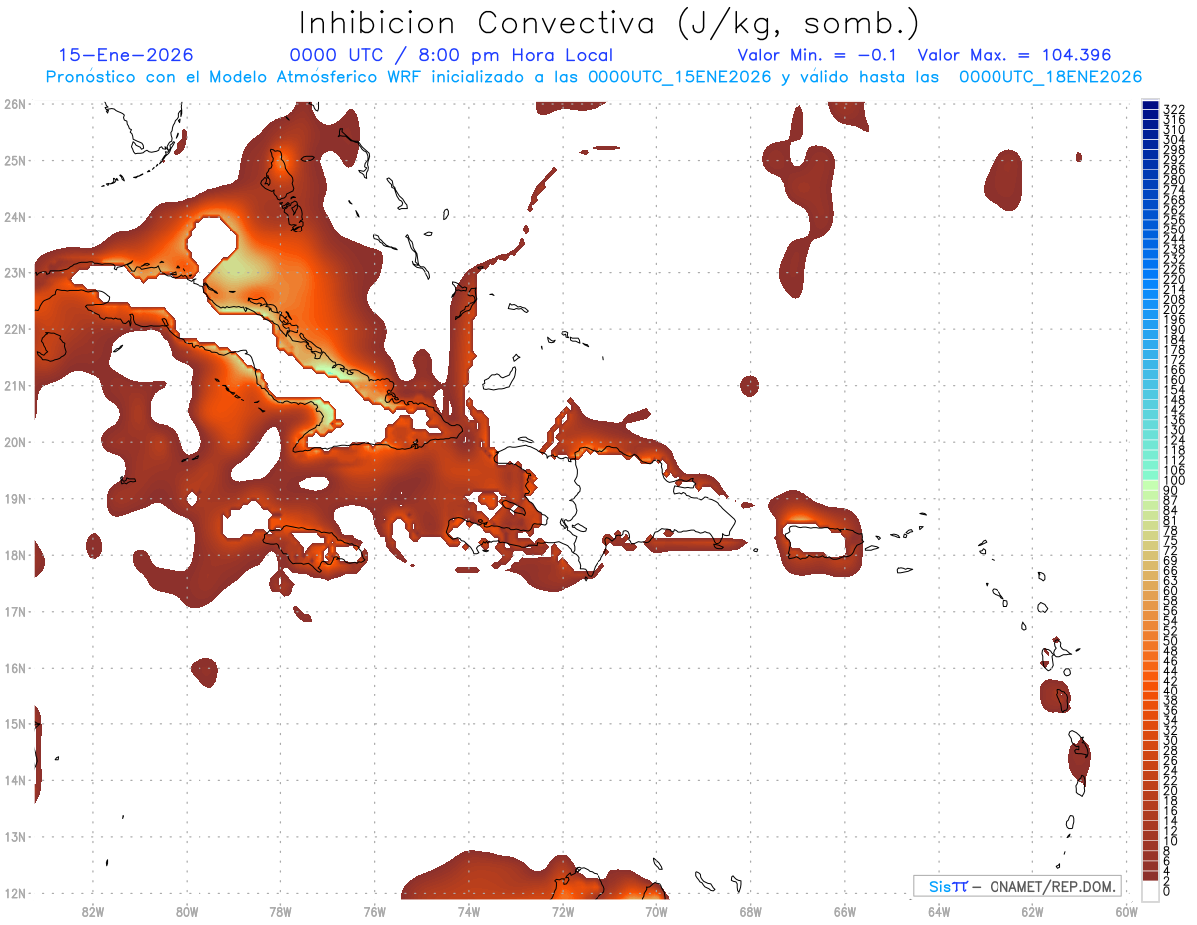
Task: Click the "13N" latitude label
Action: click(x=15, y=836)
